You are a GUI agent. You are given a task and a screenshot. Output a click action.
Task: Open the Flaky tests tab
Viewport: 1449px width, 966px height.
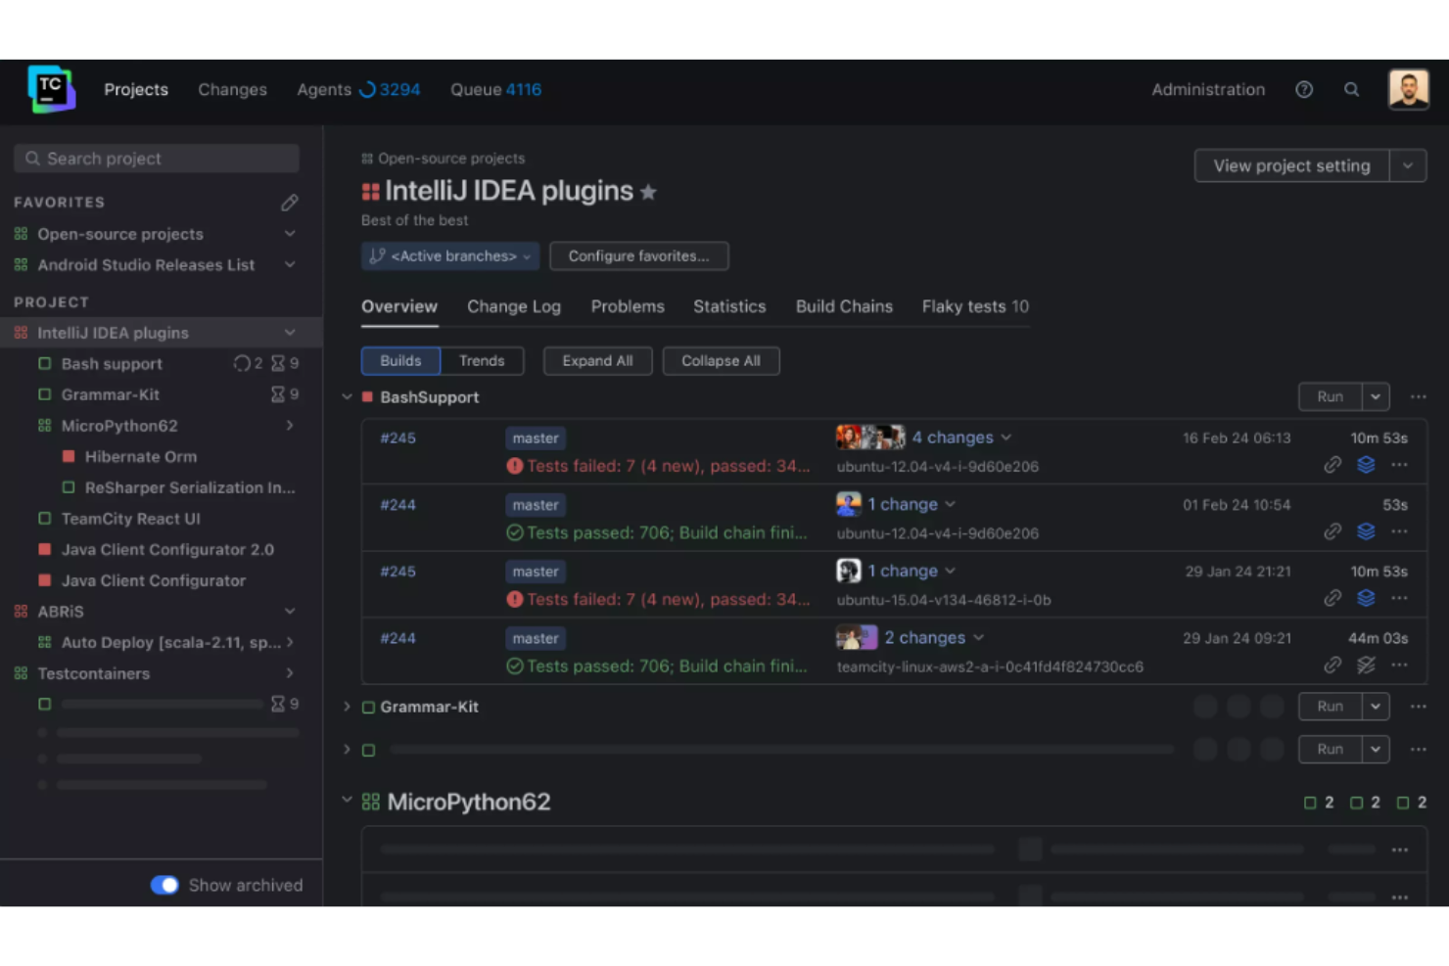(974, 306)
